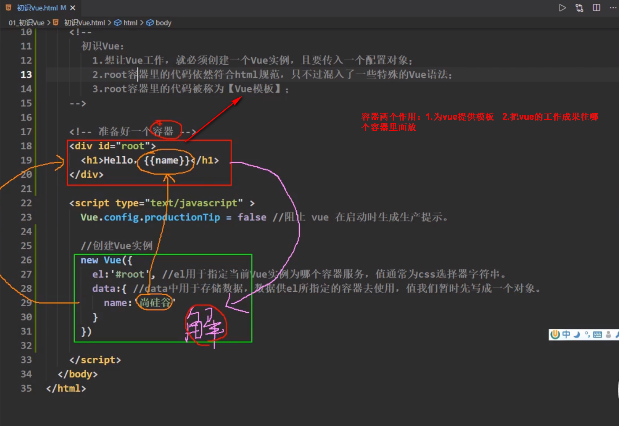This screenshot has width=619, height=426.
Task: Click the </div> closing tag
Action: click(x=86, y=174)
